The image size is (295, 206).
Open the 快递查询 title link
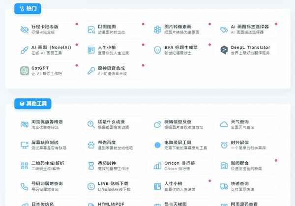[240, 183]
